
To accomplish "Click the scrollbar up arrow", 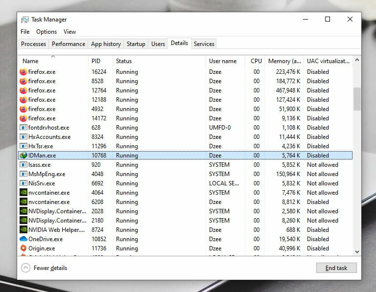I will 357,60.
